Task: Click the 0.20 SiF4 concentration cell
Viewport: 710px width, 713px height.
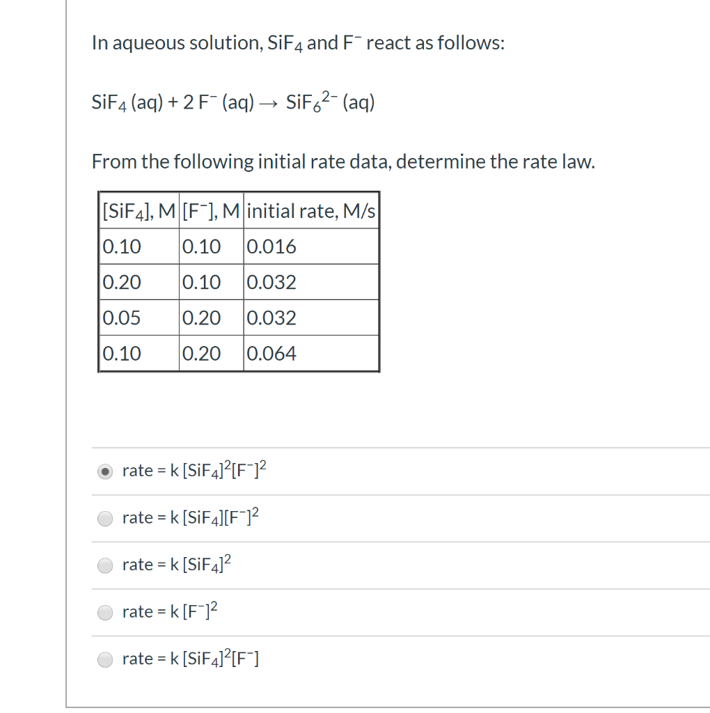Action: pos(121,282)
